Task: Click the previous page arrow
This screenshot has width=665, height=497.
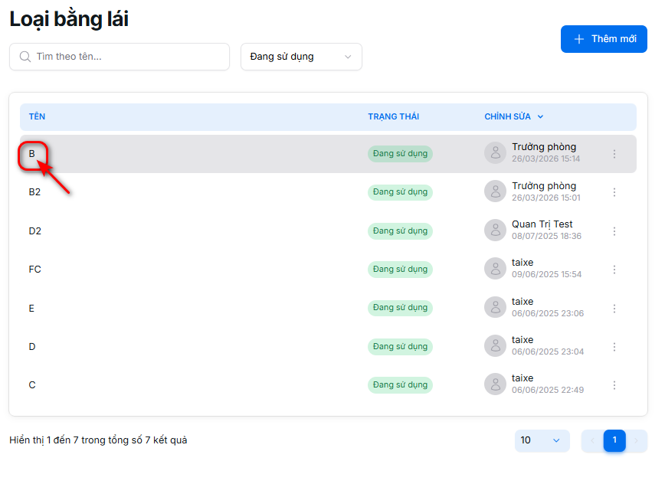Action: coord(592,440)
